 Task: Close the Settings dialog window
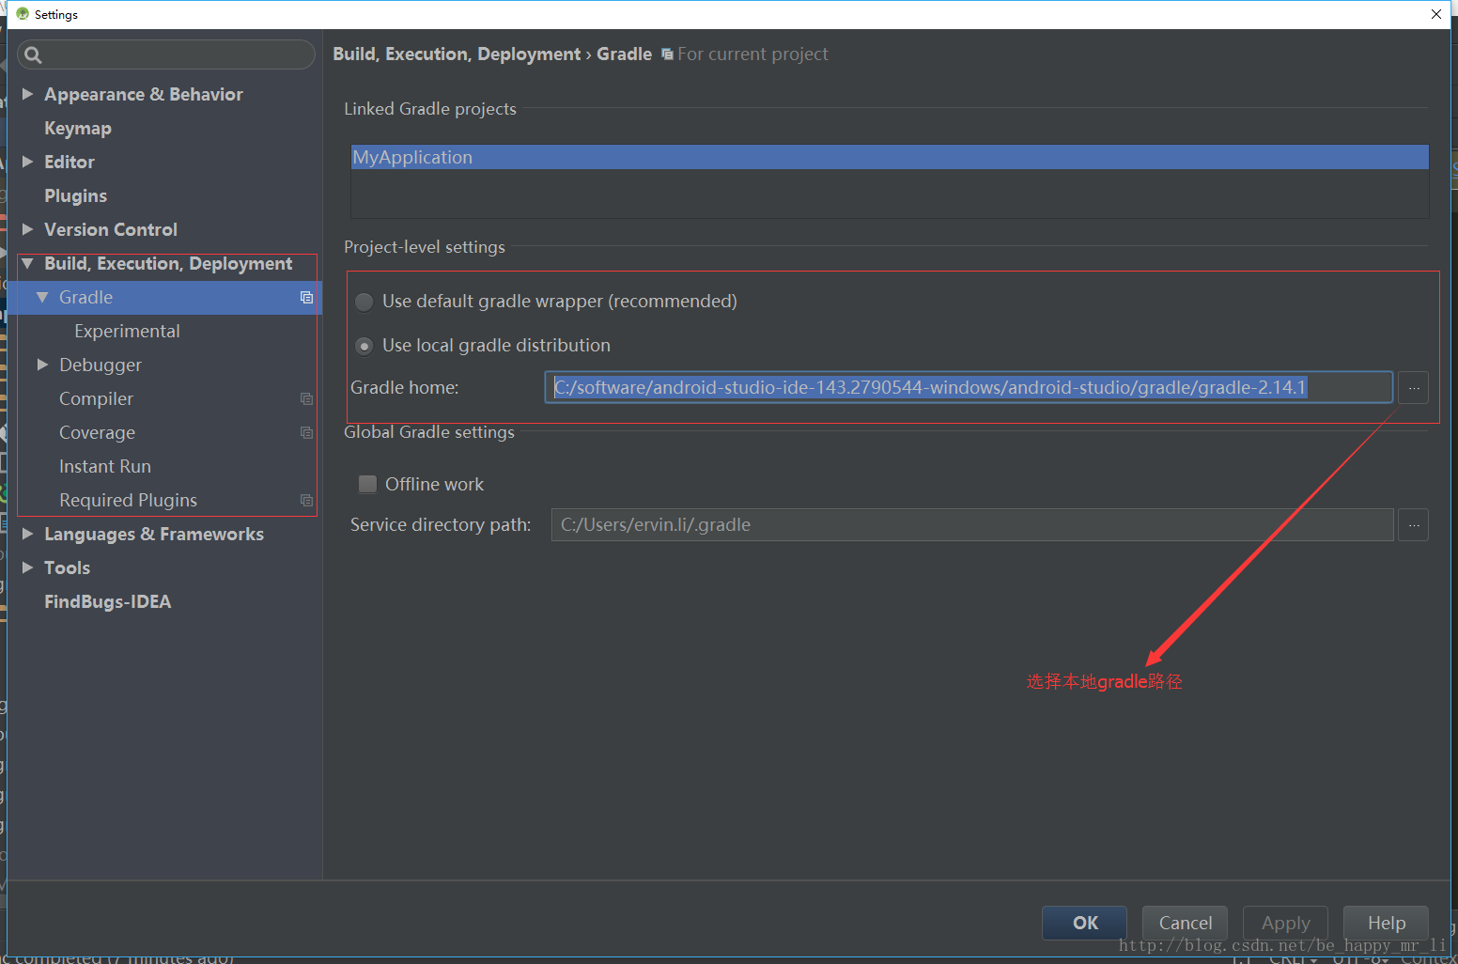point(1436,14)
